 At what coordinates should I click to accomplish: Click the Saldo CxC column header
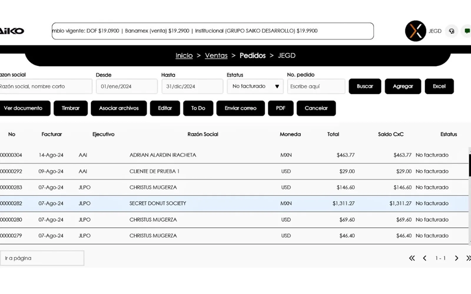point(391,134)
